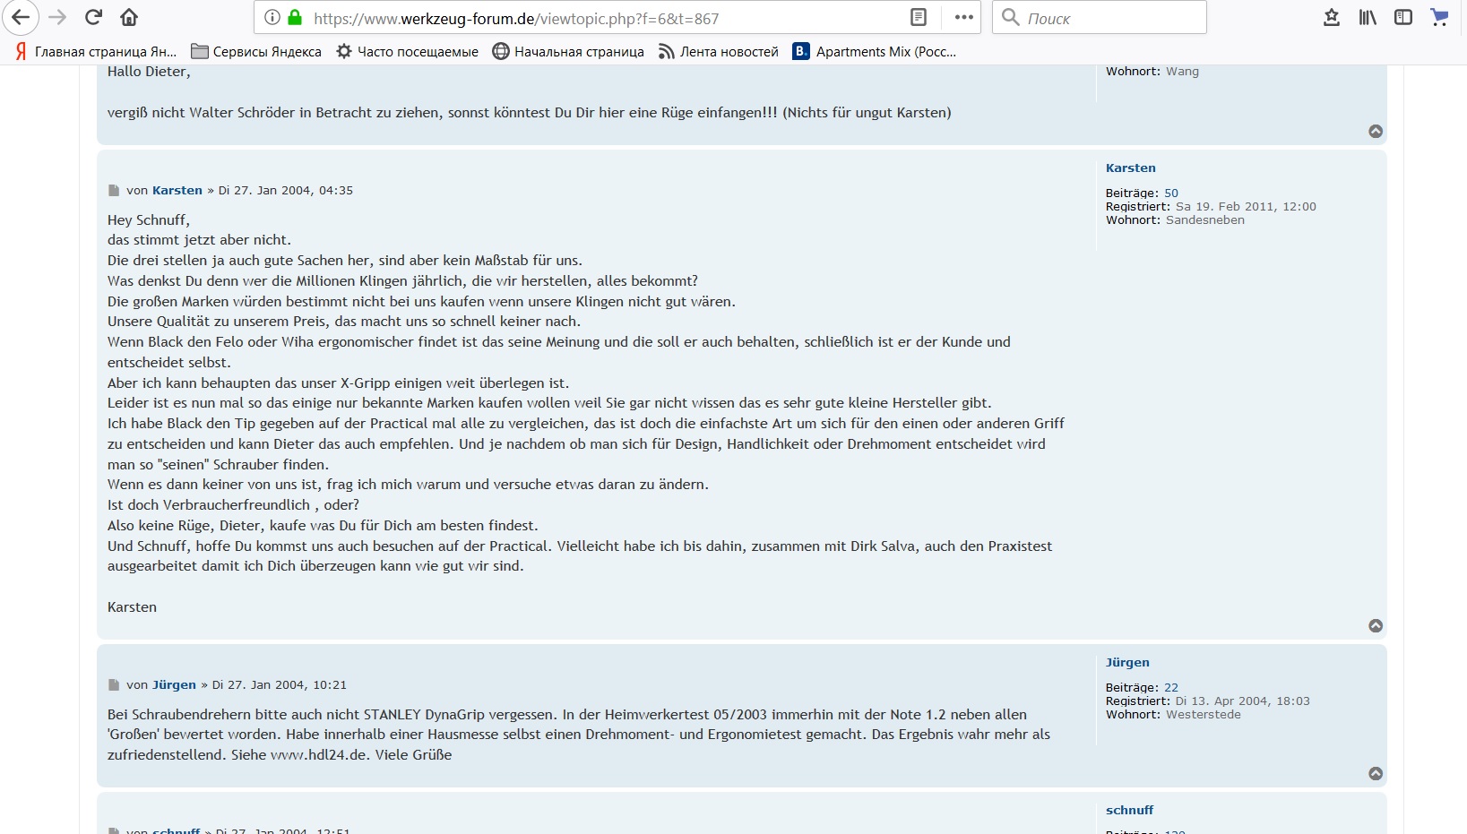Image resolution: width=1467 pixels, height=834 pixels.
Task: Open Jürgen author link in post header
Action: coord(174,685)
